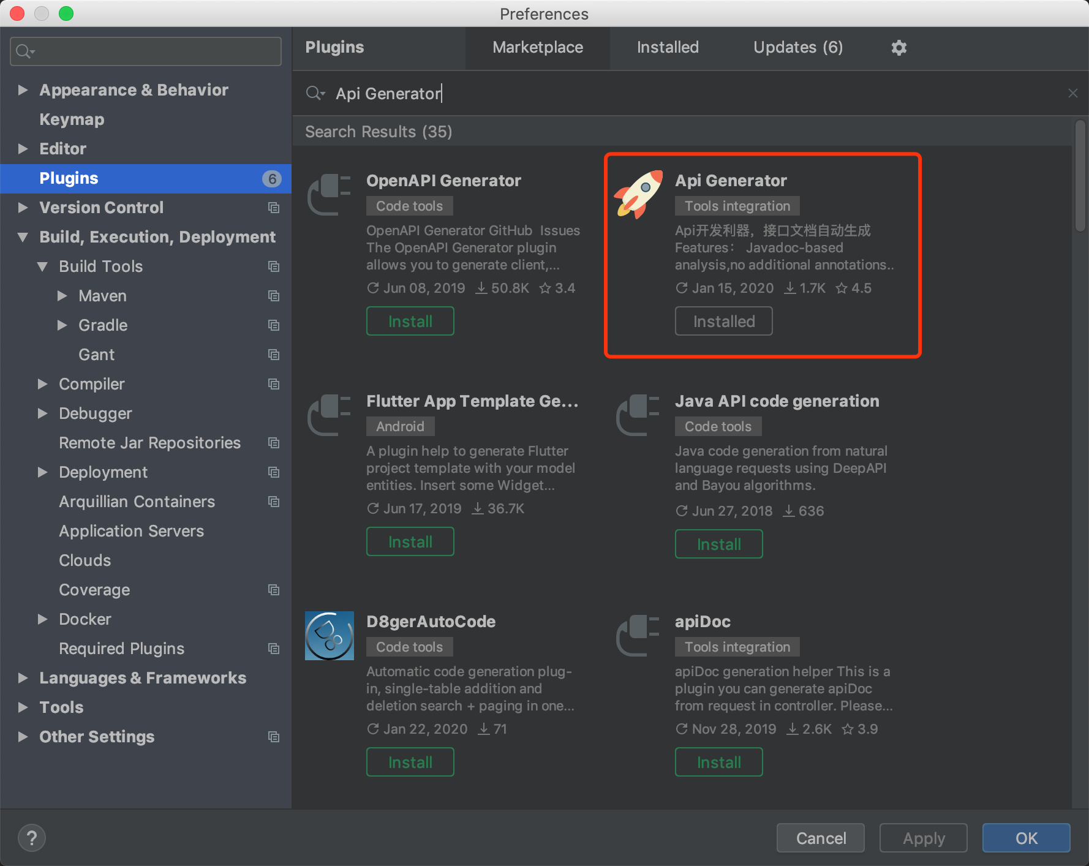The image size is (1089, 866).
Task: Select the Flutter App Template plugin icon
Action: point(330,415)
